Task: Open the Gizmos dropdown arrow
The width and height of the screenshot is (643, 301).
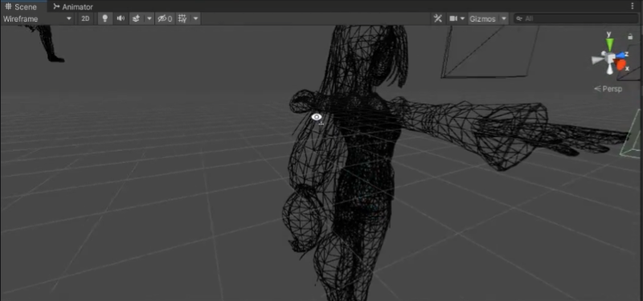Action: tap(504, 18)
